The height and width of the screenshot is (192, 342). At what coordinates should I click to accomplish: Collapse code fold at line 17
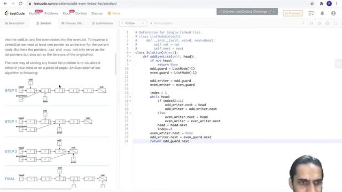(130, 97)
